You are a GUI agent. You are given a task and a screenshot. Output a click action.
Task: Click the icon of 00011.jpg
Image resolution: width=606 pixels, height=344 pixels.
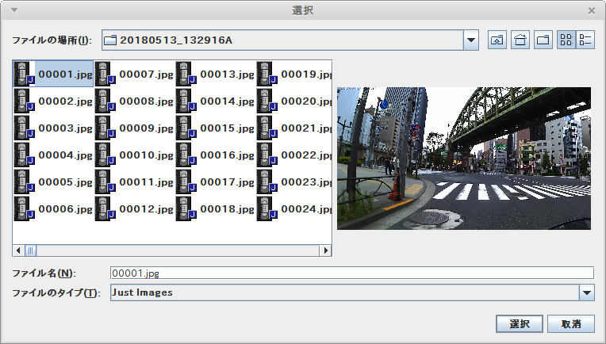pyautogui.click(x=105, y=182)
